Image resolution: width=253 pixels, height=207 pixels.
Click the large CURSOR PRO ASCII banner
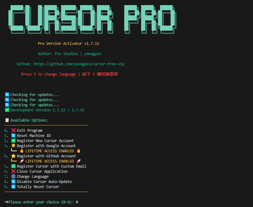click(x=92, y=19)
